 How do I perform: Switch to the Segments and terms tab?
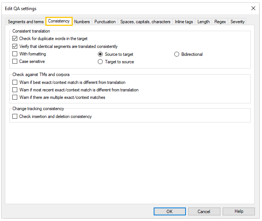tap(25, 22)
